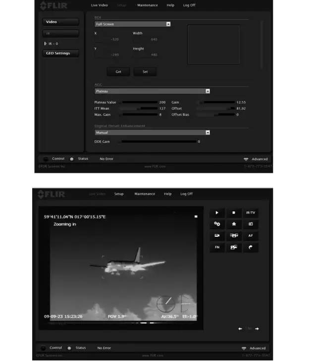The image size is (317, 363).
Task: Toggle the AF autofocus button
Action: 250,236
